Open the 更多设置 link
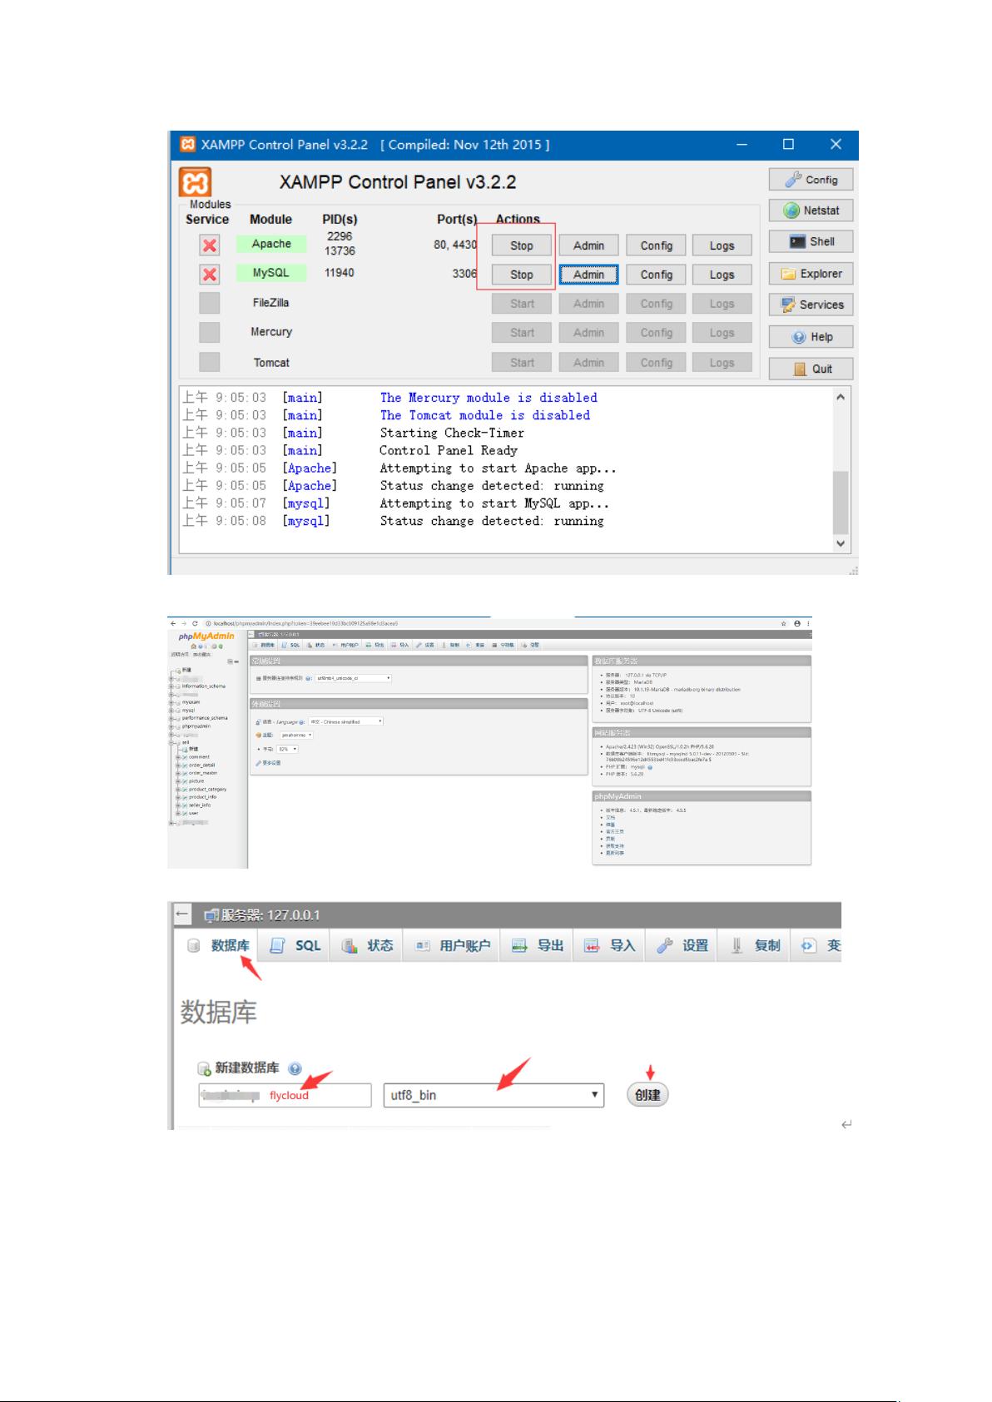This screenshot has width=992, height=1402. [270, 763]
